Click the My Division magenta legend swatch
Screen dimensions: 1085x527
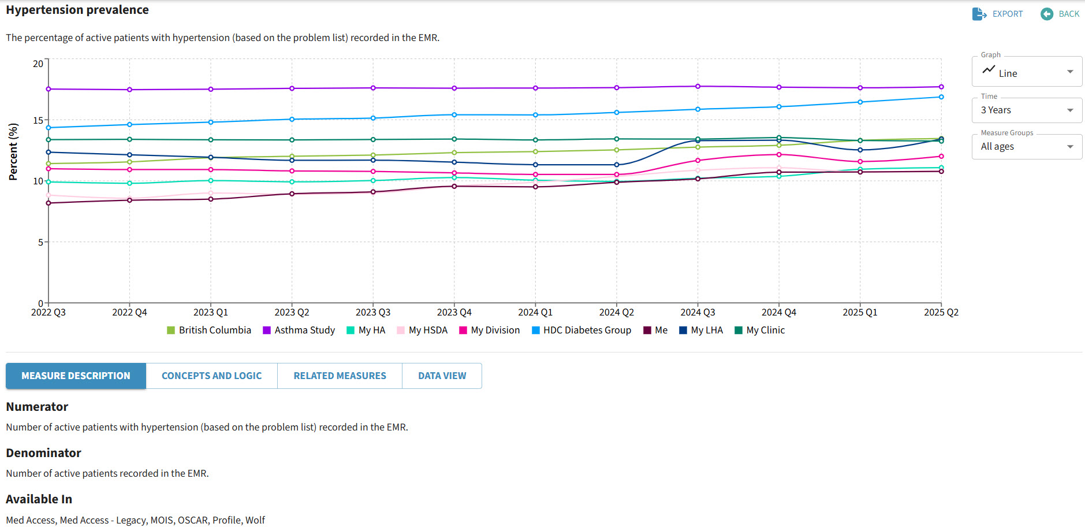click(463, 331)
